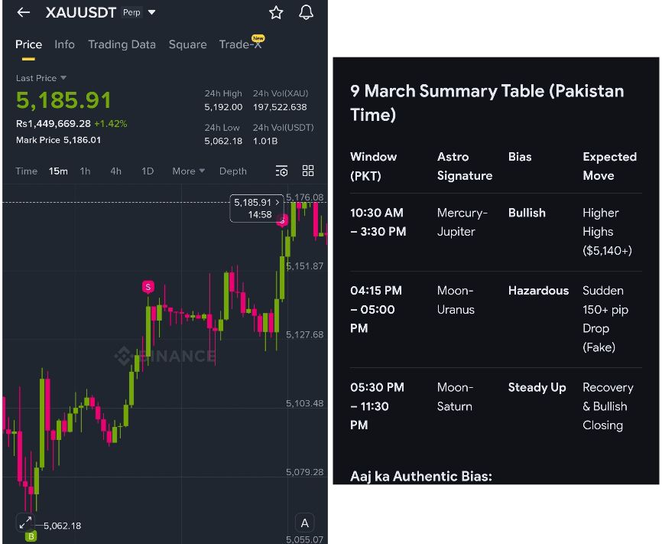
Task: Expand chart to fullscreen
Action: pos(25,523)
